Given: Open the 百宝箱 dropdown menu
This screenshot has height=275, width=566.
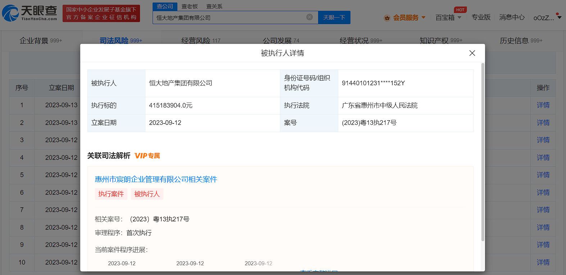Looking at the screenshot, I should (448, 18).
